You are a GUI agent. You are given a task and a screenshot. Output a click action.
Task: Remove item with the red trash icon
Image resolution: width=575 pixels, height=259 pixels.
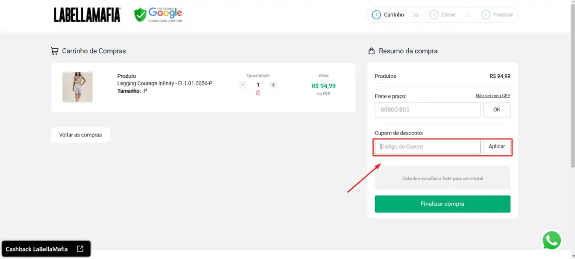(x=258, y=93)
